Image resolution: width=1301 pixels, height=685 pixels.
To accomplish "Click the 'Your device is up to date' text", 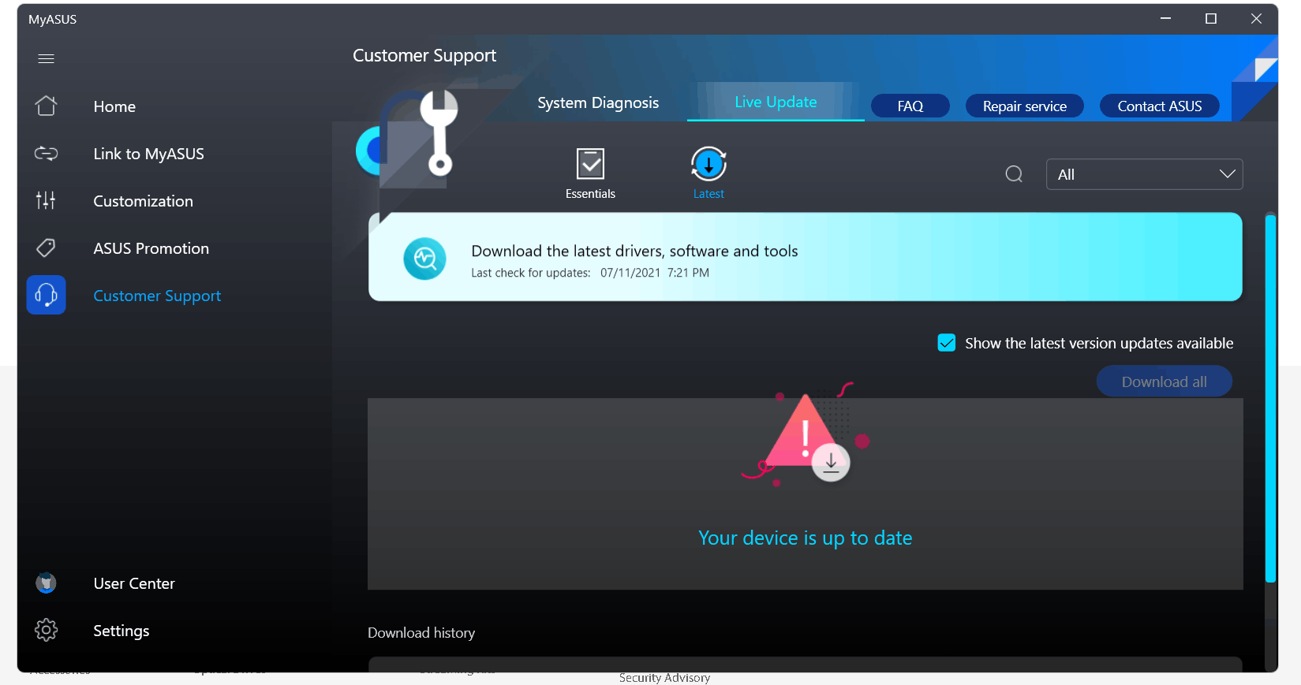I will tap(805, 538).
